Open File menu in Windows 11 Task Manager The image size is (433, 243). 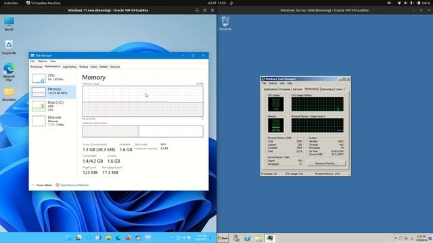(32, 61)
